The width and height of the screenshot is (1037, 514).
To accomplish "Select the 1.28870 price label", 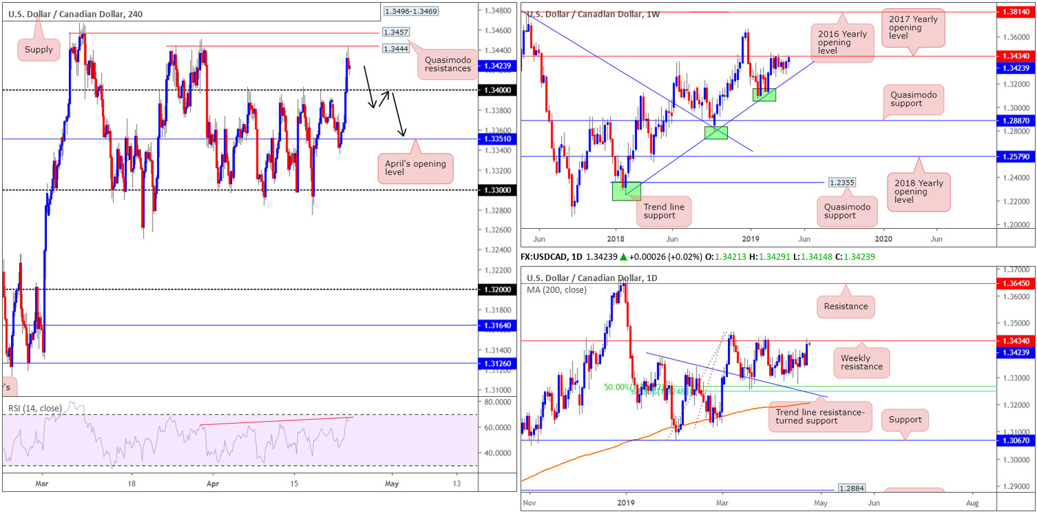I will click(x=1016, y=121).
